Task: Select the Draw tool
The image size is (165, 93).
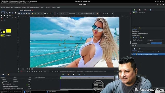Action: [x=15, y=16]
